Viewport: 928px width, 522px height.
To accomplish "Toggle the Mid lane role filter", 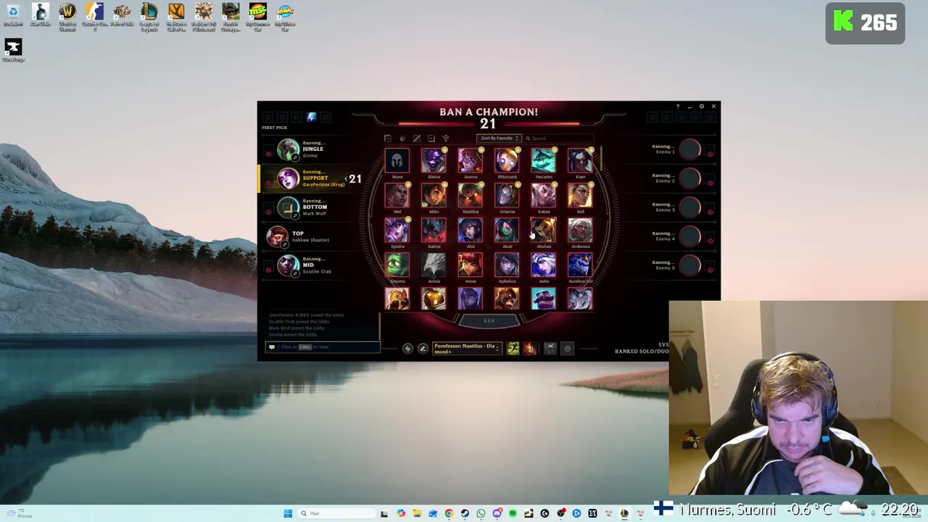I will coord(417,138).
